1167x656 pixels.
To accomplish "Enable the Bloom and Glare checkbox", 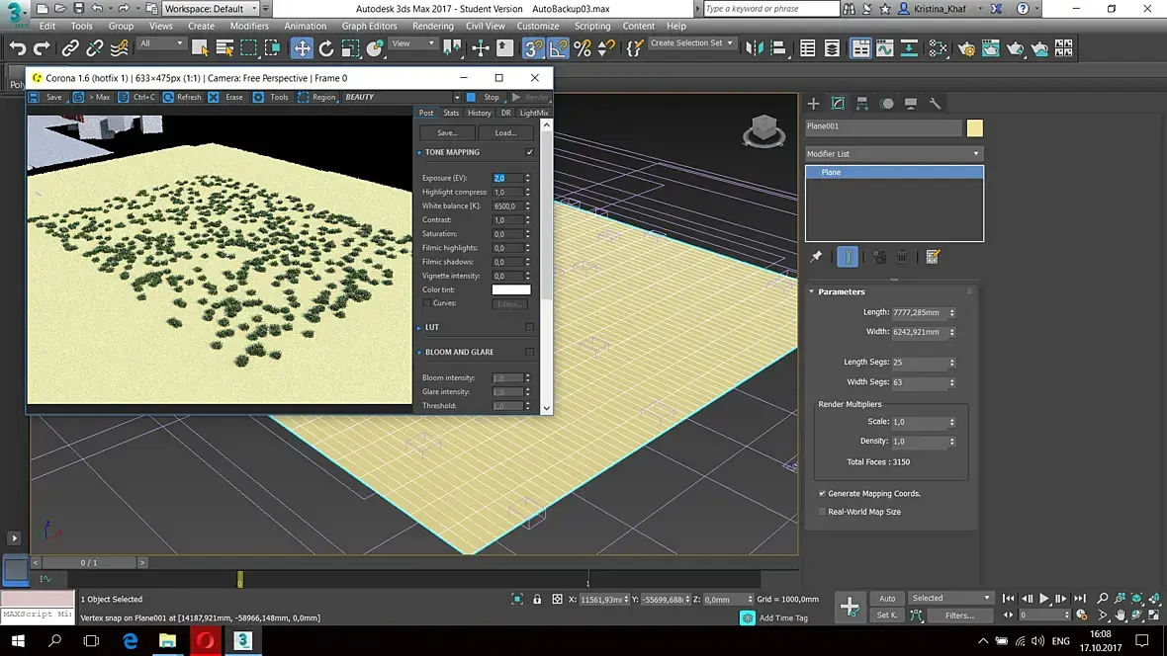I will coord(530,352).
